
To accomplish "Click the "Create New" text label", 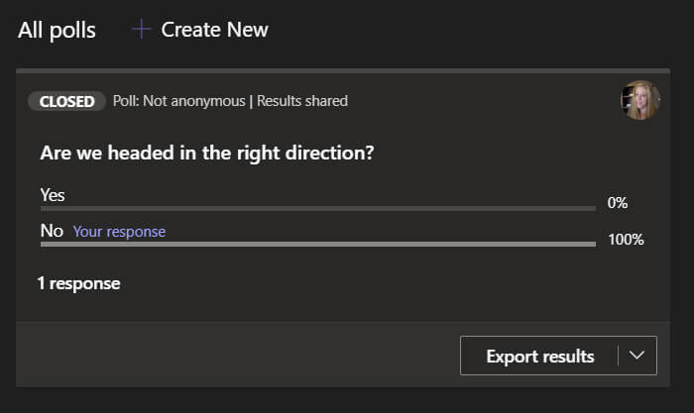I will point(214,30).
